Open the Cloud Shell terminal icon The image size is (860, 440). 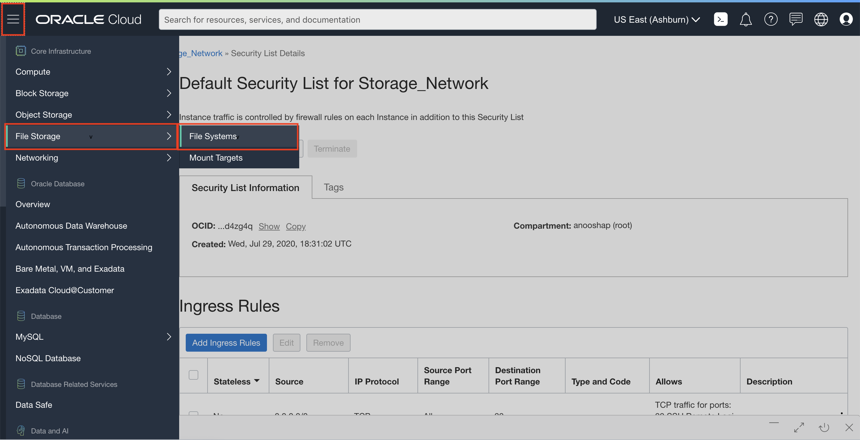tap(721, 19)
